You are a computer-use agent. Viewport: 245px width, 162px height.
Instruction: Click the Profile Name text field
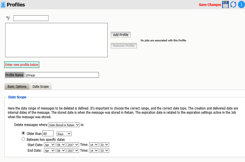pos(62,75)
